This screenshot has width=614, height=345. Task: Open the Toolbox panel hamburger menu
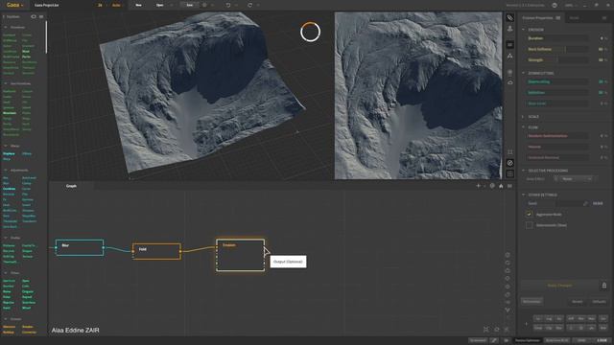click(x=41, y=17)
